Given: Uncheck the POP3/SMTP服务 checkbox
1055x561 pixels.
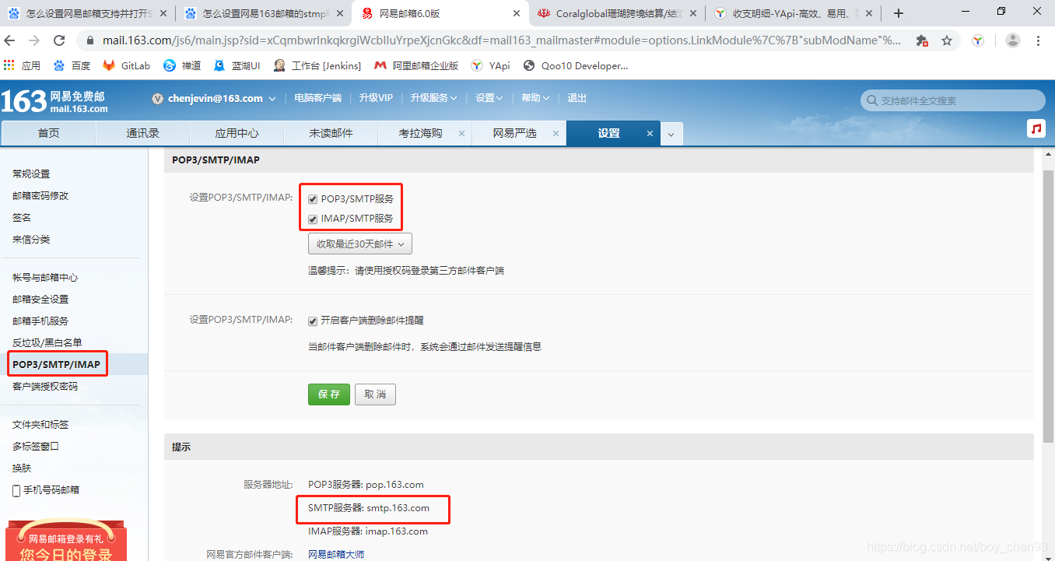Looking at the screenshot, I should [312, 198].
